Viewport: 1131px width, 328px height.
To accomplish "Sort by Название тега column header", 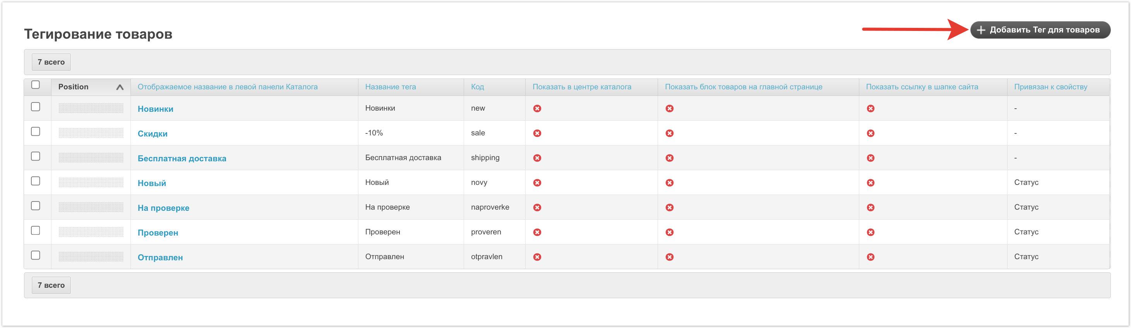I will click(x=390, y=87).
